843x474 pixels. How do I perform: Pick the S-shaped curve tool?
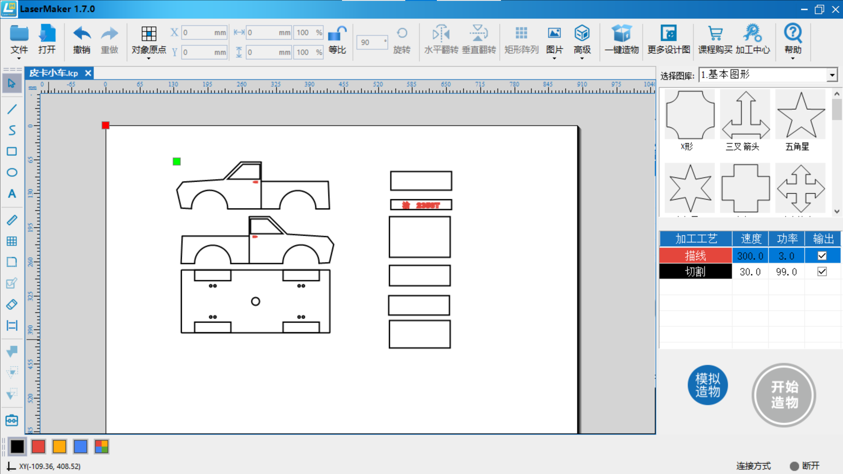[x=12, y=130]
